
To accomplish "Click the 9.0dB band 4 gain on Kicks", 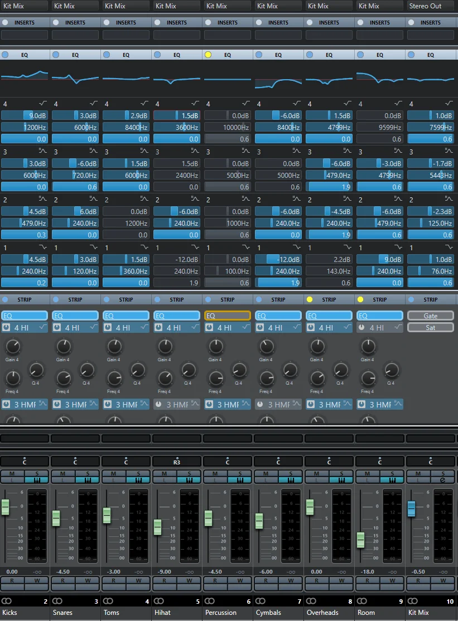I will pos(25,115).
